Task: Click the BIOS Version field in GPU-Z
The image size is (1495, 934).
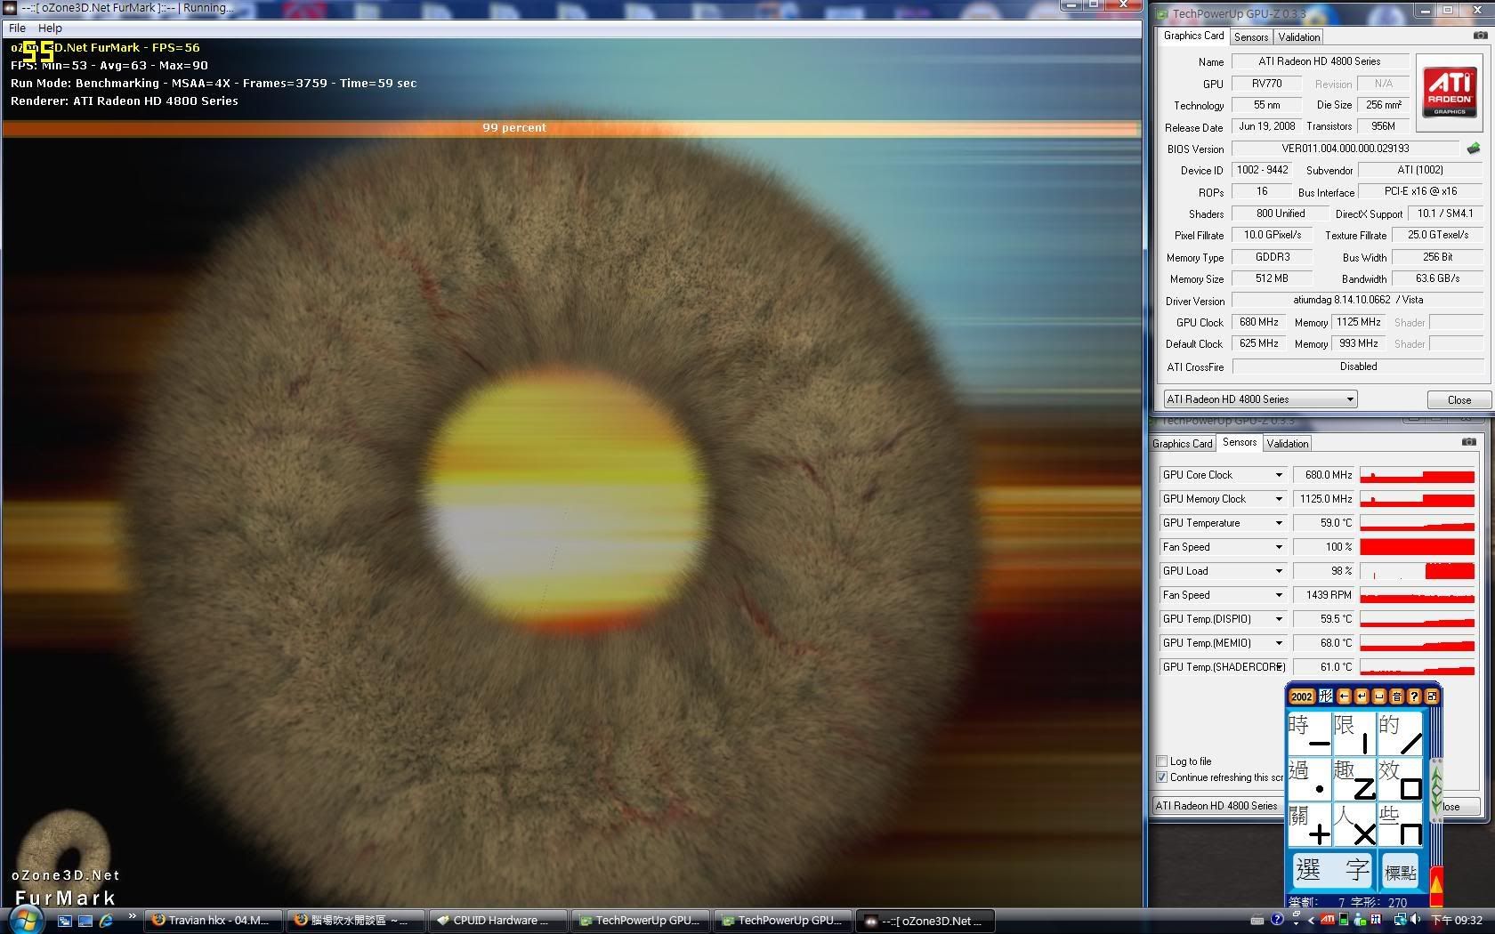Action: point(1345,149)
